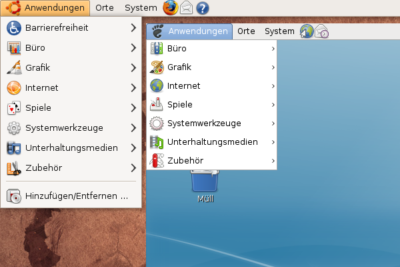
Task: Expand the Büro submenu arrow in the Ubuntu menu
Action: 133,48
